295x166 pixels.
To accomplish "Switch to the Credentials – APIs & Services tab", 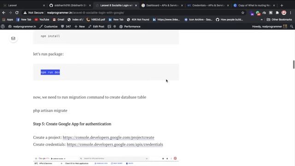I will click(x=208, y=6).
